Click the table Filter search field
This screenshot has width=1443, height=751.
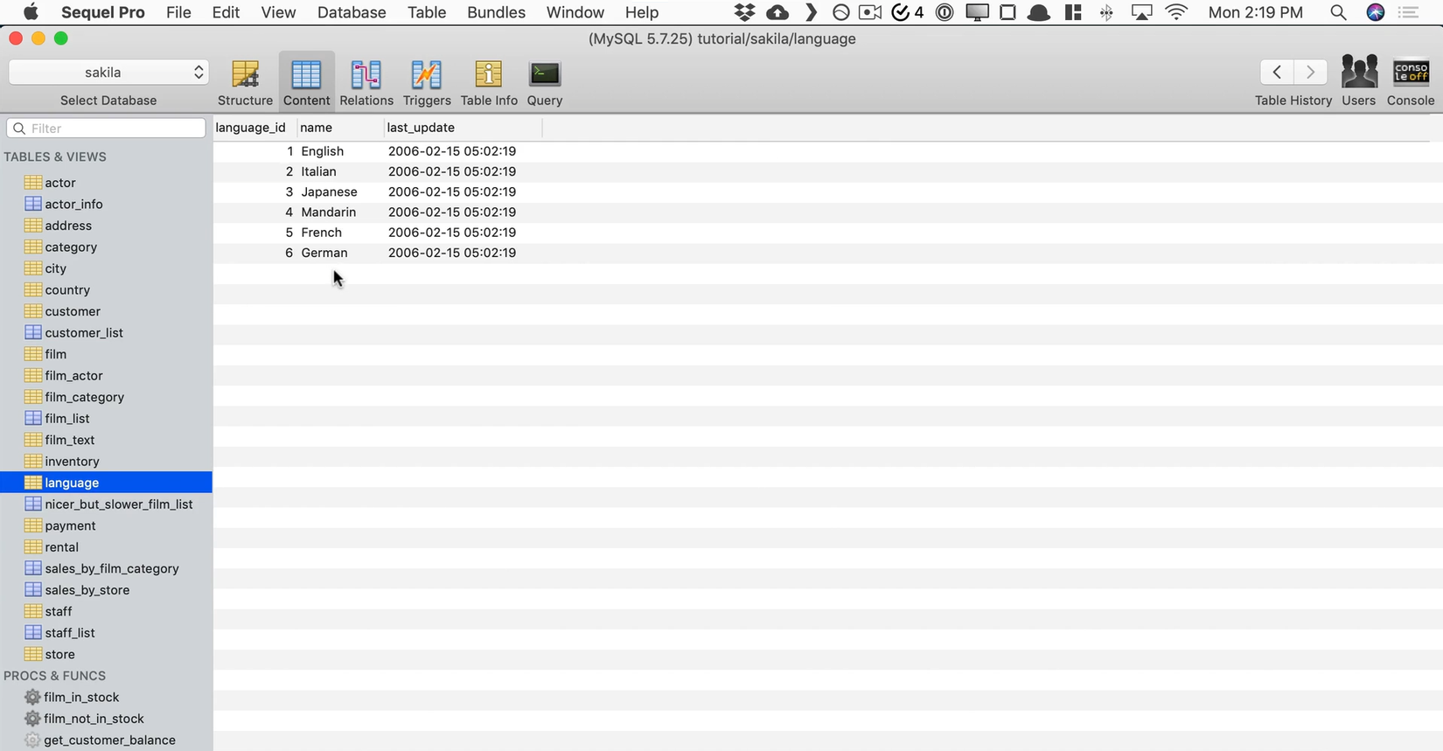pyautogui.click(x=106, y=129)
